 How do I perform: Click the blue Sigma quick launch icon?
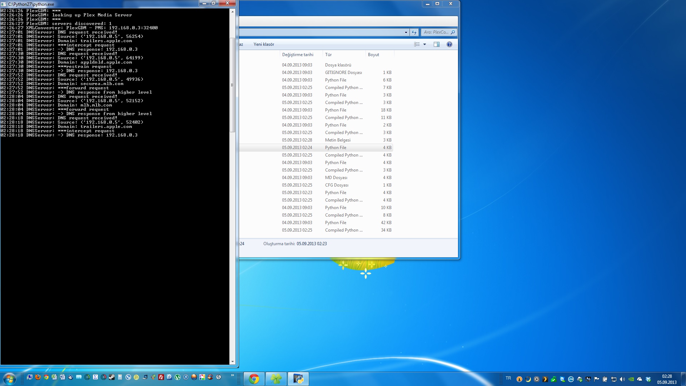95,377
